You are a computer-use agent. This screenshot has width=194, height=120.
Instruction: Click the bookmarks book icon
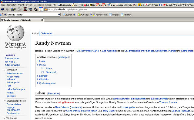click(x=30, y=9)
